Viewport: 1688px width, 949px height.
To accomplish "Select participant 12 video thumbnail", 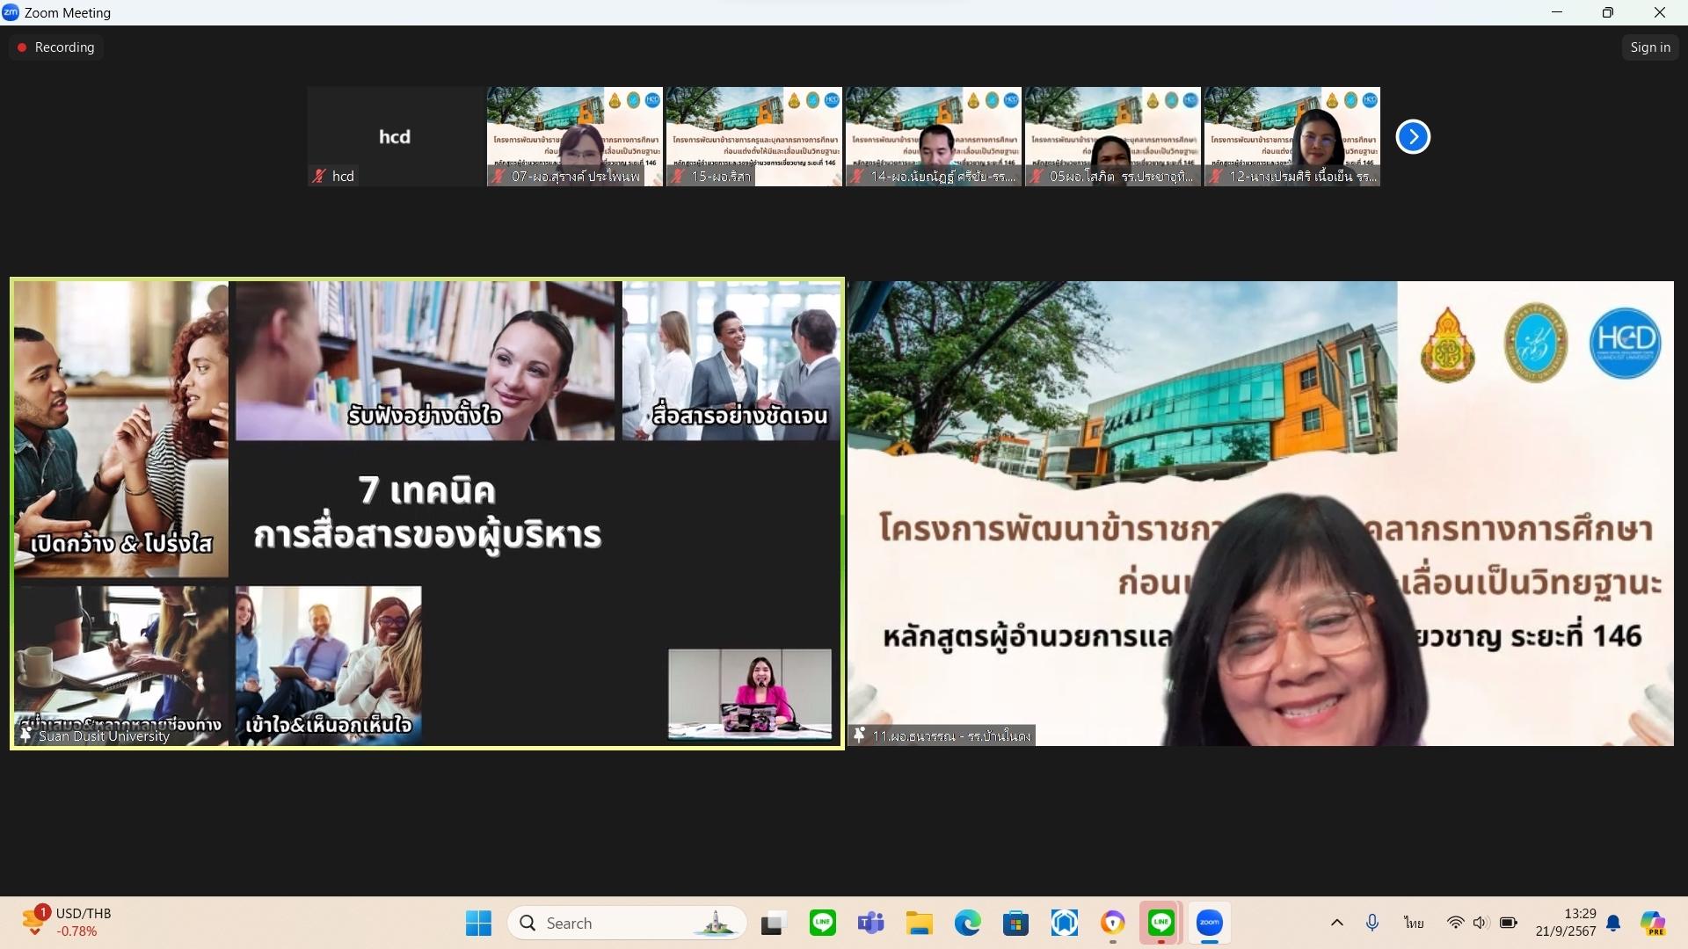I will (x=1291, y=136).
